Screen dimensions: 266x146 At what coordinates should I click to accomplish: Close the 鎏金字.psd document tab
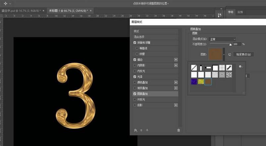43,11
